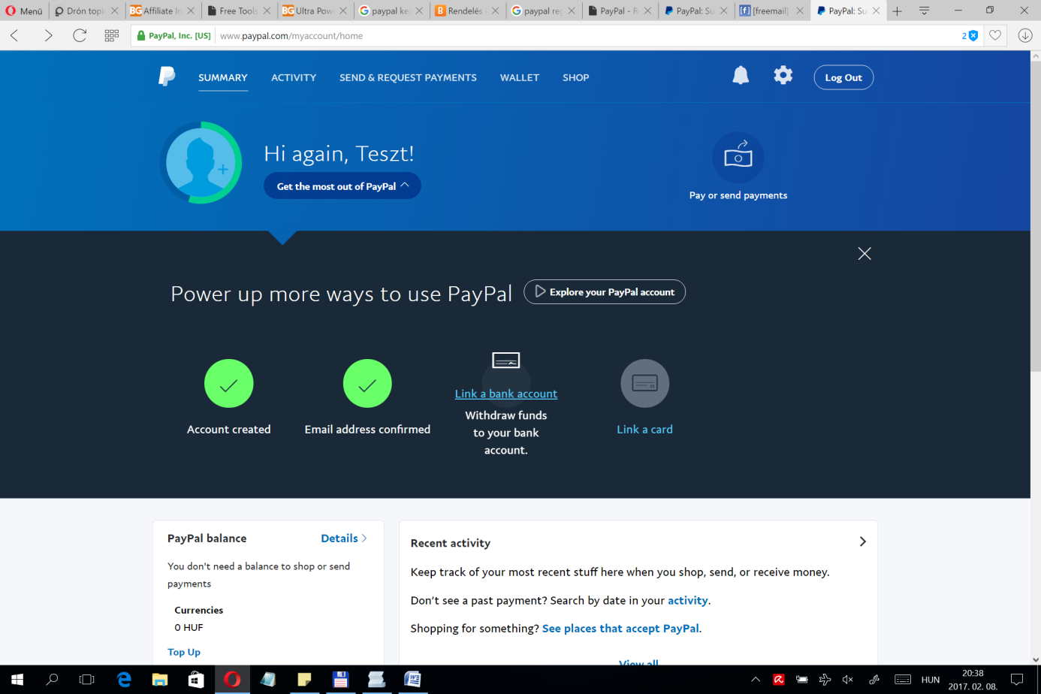Click the Account created checkmark circle
This screenshot has height=694, width=1041.
coord(229,384)
